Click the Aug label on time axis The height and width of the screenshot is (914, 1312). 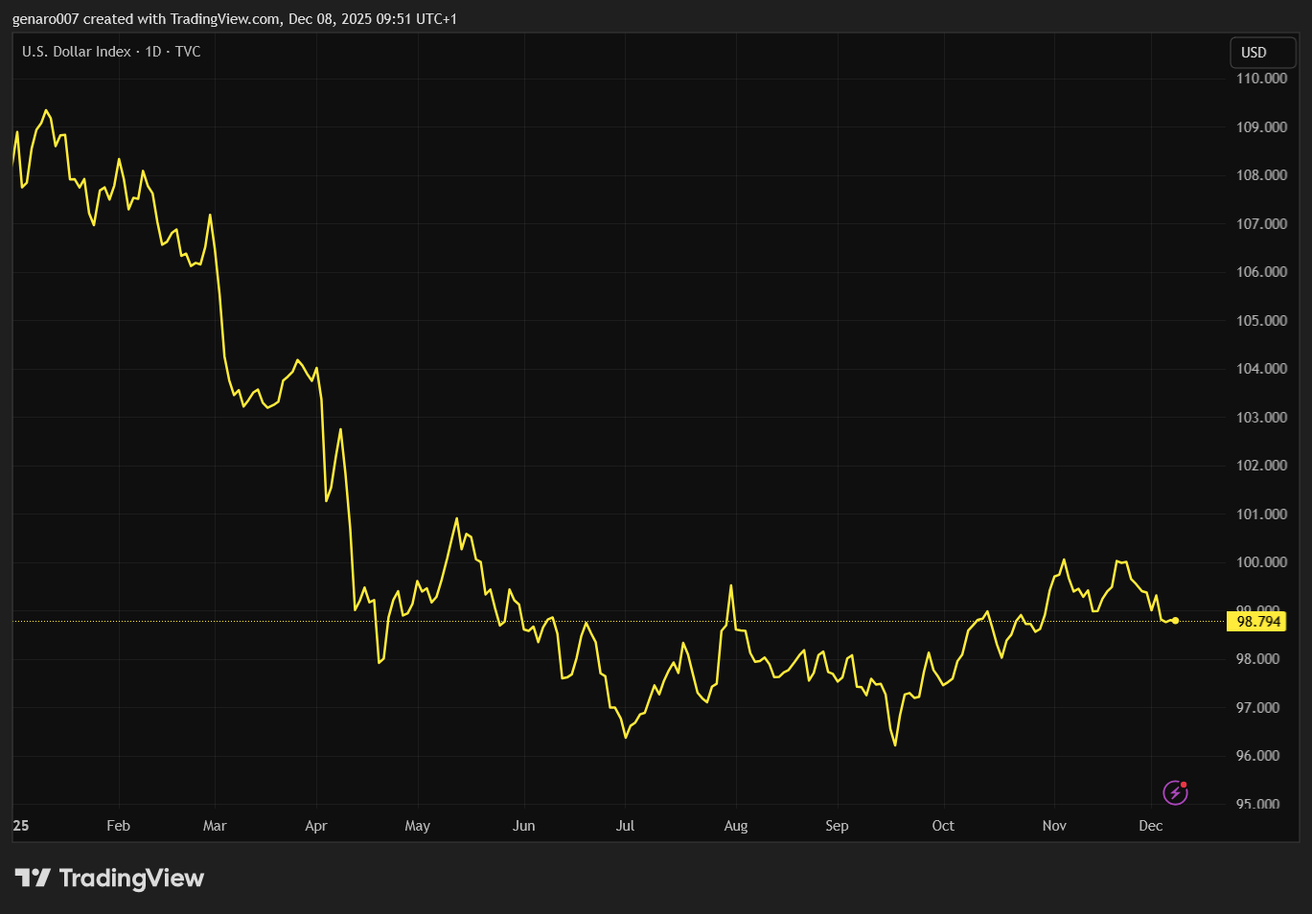tap(735, 825)
